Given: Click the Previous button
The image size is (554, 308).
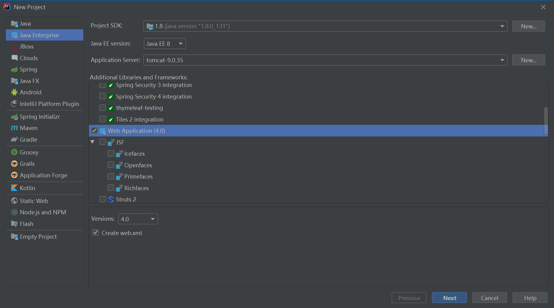Looking at the screenshot, I should [409, 298].
